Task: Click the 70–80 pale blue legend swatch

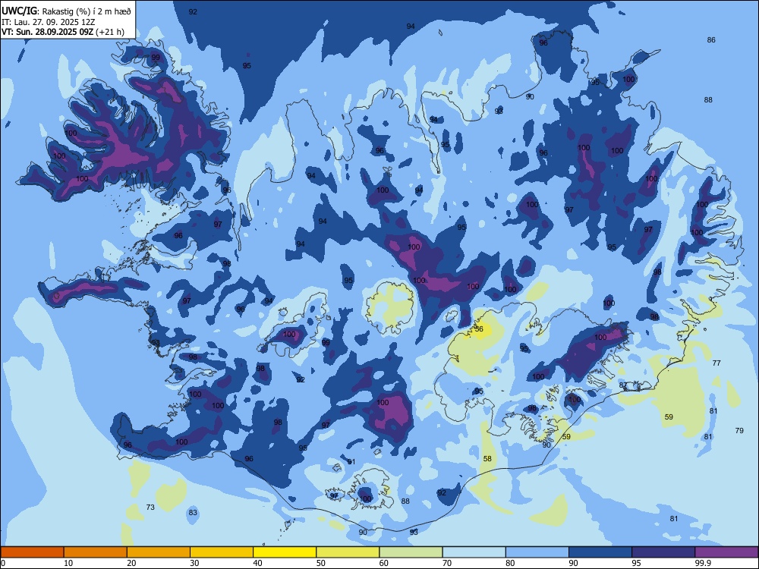Action: (474, 552)
